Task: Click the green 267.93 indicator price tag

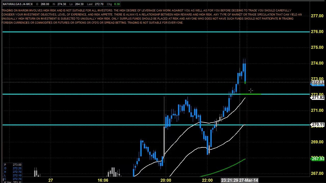Action: click(x=318, y=159)
